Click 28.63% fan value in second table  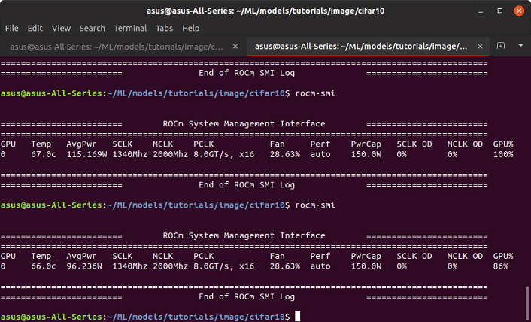(285, 266)
